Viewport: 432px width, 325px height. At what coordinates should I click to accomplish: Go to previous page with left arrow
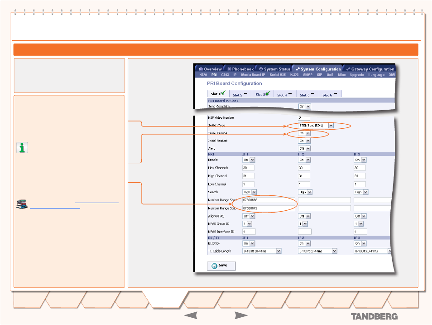click(x=191, y=315)
